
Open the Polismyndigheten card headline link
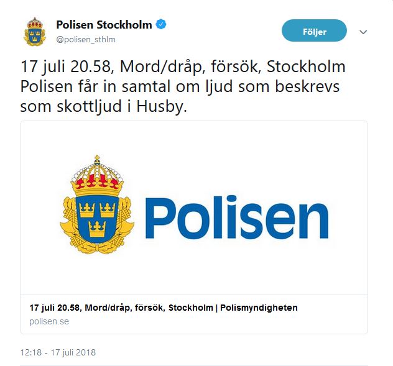[x=164, y=308]
